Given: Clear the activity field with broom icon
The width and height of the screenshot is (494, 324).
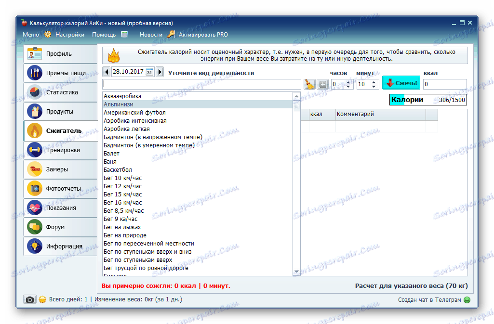Looking at the screenshot, I should click(x=309, y=84).
